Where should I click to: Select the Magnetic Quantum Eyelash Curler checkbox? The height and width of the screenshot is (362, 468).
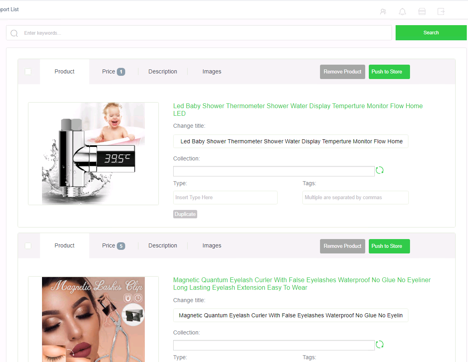point(28,246)
